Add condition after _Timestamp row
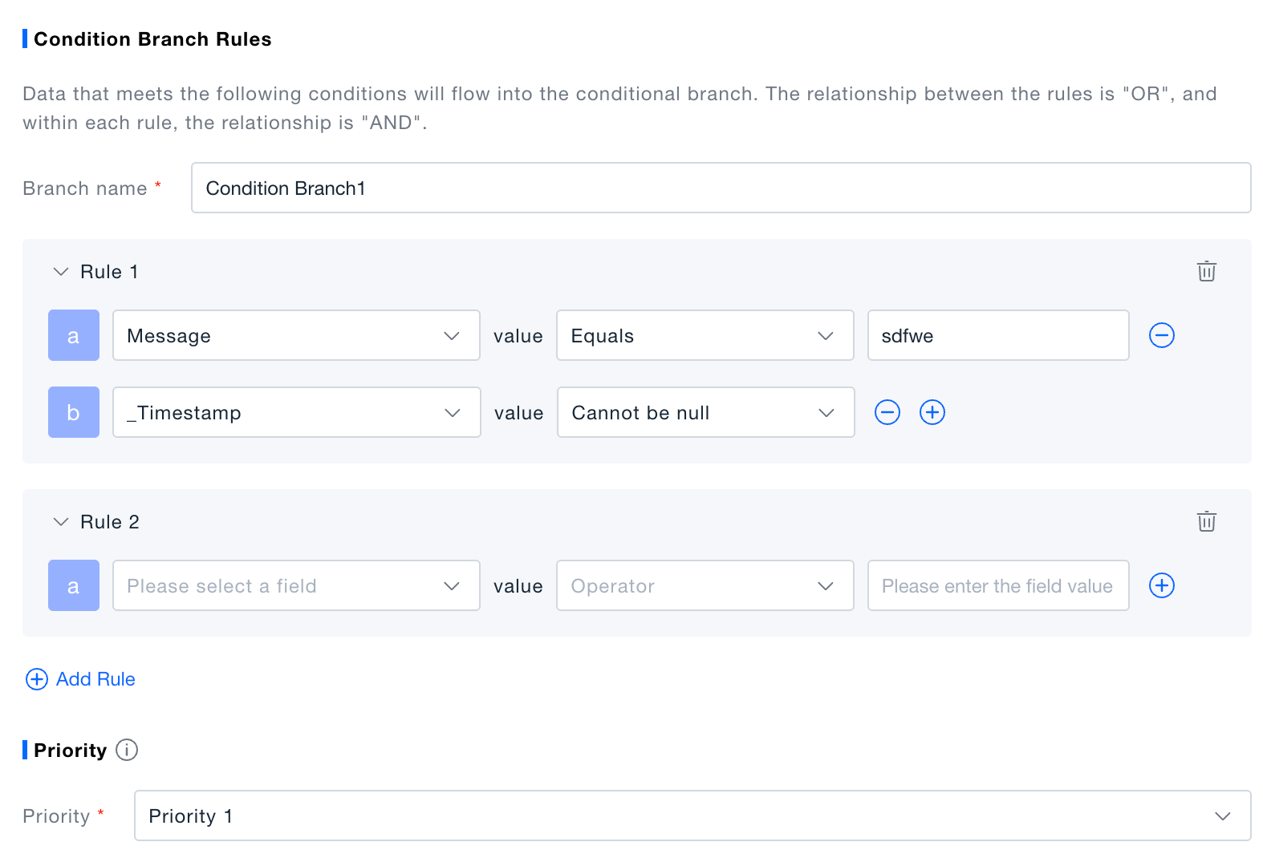Image resolution: width=1263 pixels, height=858 pixels. (x=932, y=412)
